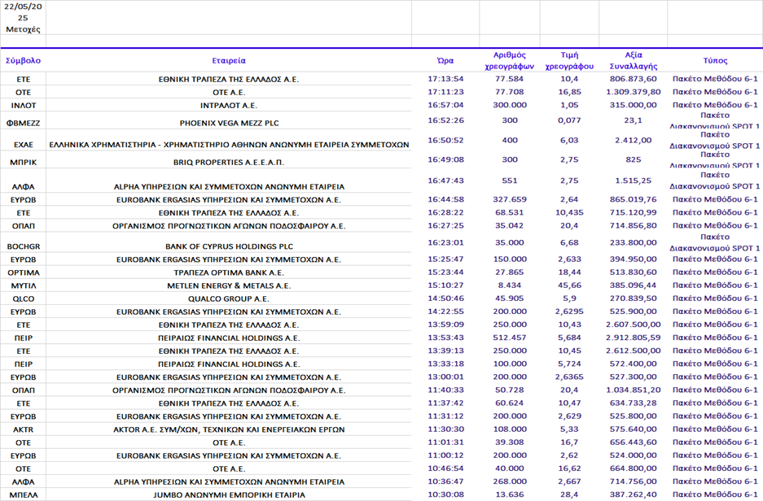Screen dimensions: 763x501
Task: Click the Τύπος column header
Action: (x=715, y=61)
